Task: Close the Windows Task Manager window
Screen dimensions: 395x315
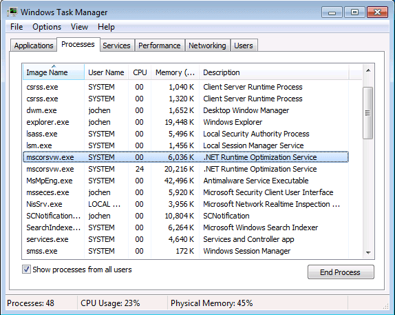Action: 377,12
